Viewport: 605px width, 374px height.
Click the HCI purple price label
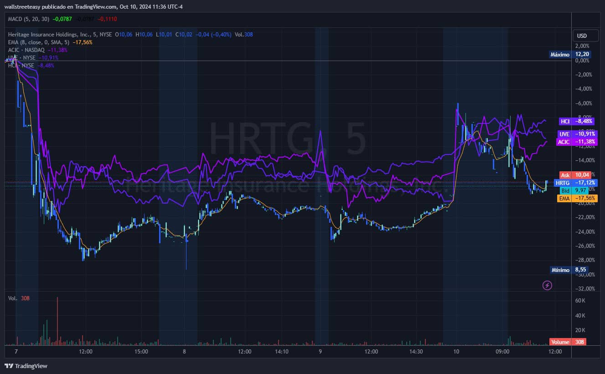576,122
